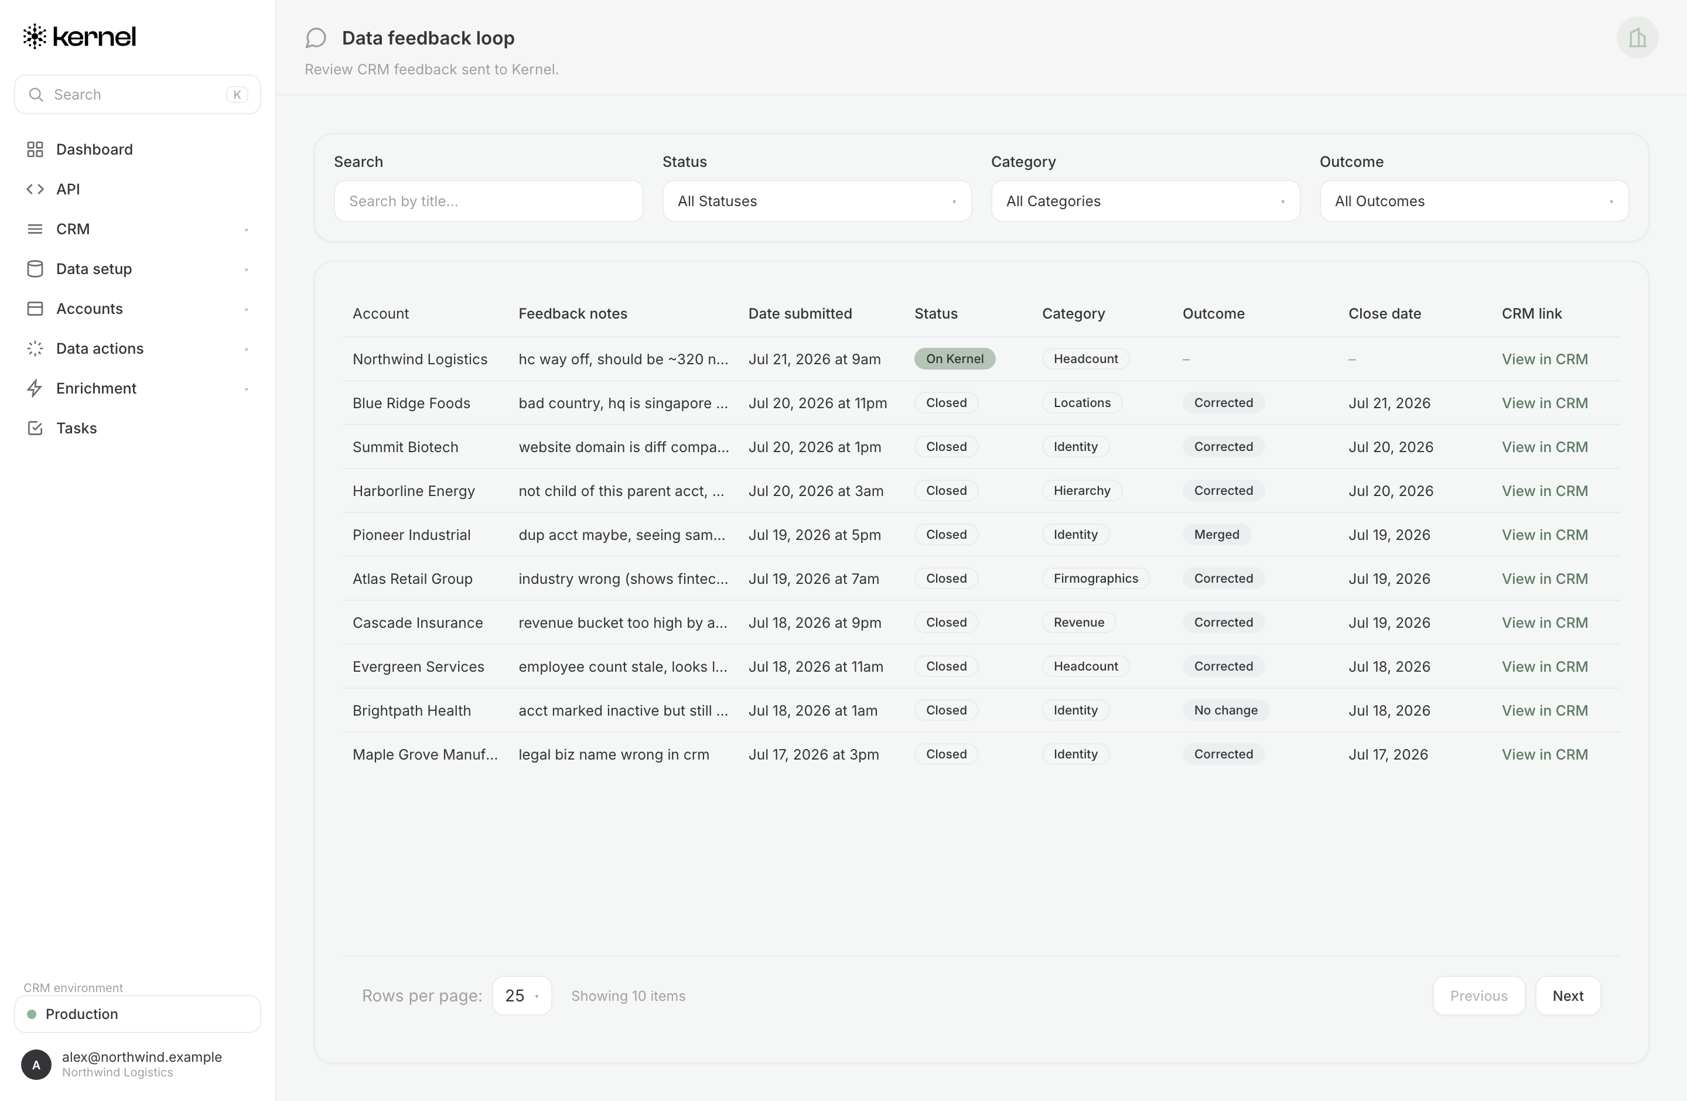The width and height of the screenshot is (1687, 1101).
Task: Open the API sidebar item
Action: 138,189
